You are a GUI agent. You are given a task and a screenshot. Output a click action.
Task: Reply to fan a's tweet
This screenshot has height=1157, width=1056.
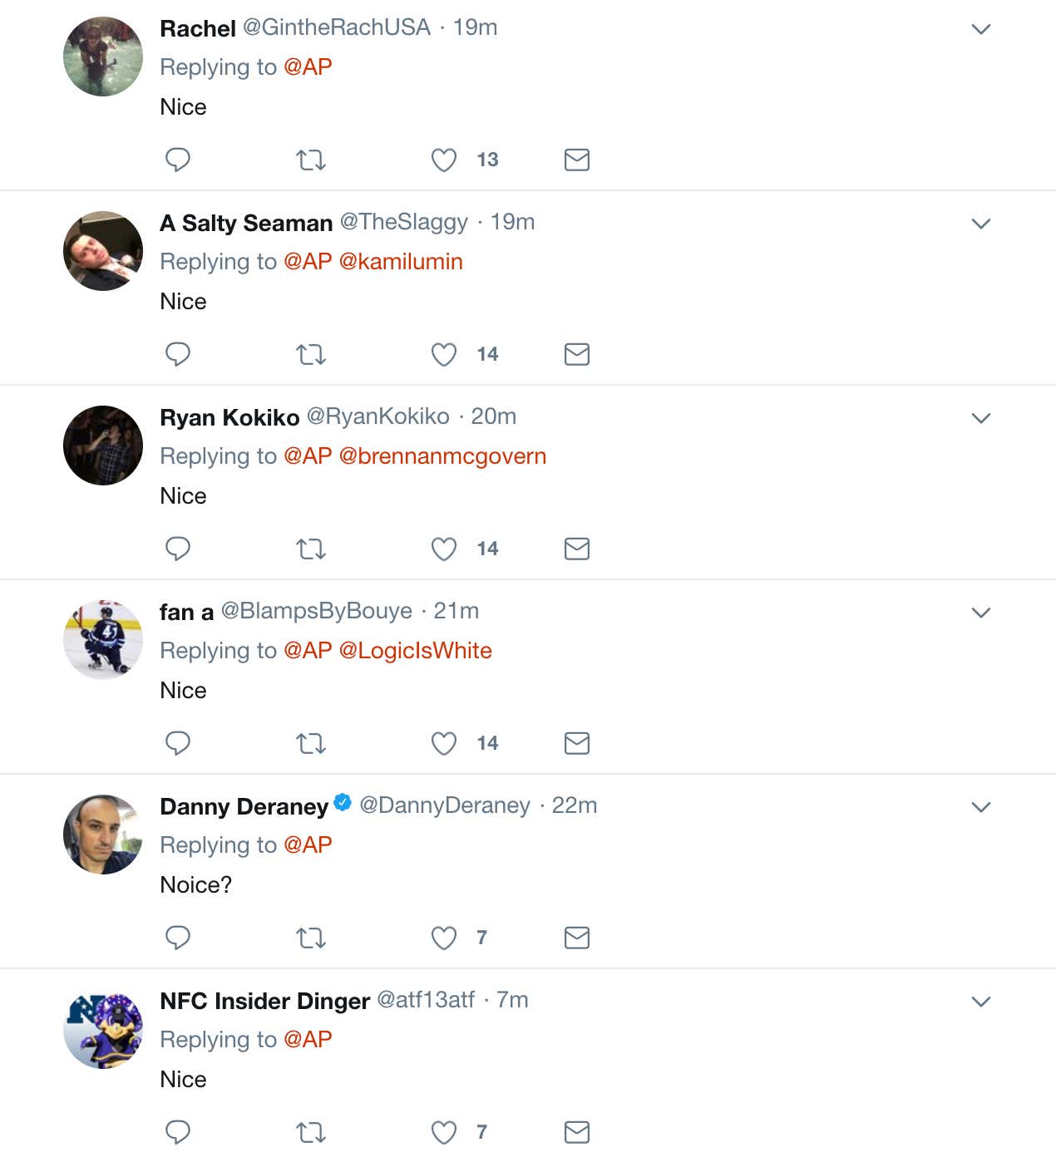pyautogui.click(x=178, y=743)
